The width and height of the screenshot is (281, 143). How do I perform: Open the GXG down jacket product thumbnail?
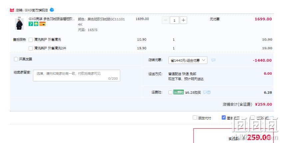point(19,23)
